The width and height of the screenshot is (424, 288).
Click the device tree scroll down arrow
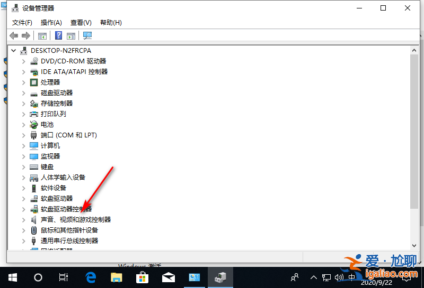414,245
